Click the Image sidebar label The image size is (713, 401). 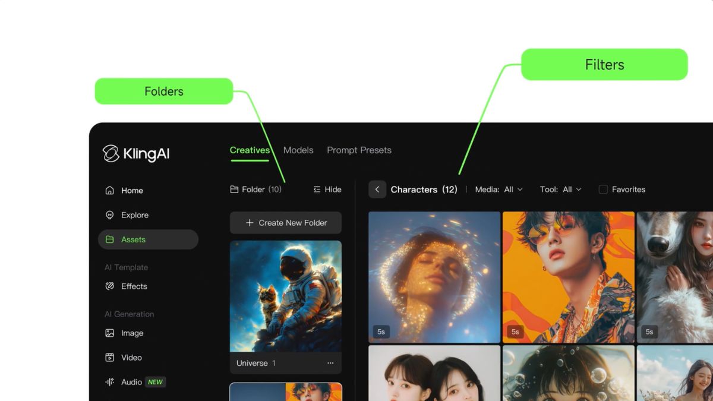click(x=132, y=333)
